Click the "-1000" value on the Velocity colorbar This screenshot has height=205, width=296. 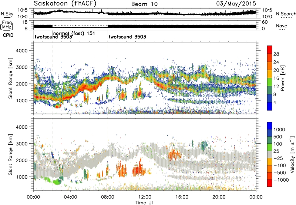(x=281, y=180)
